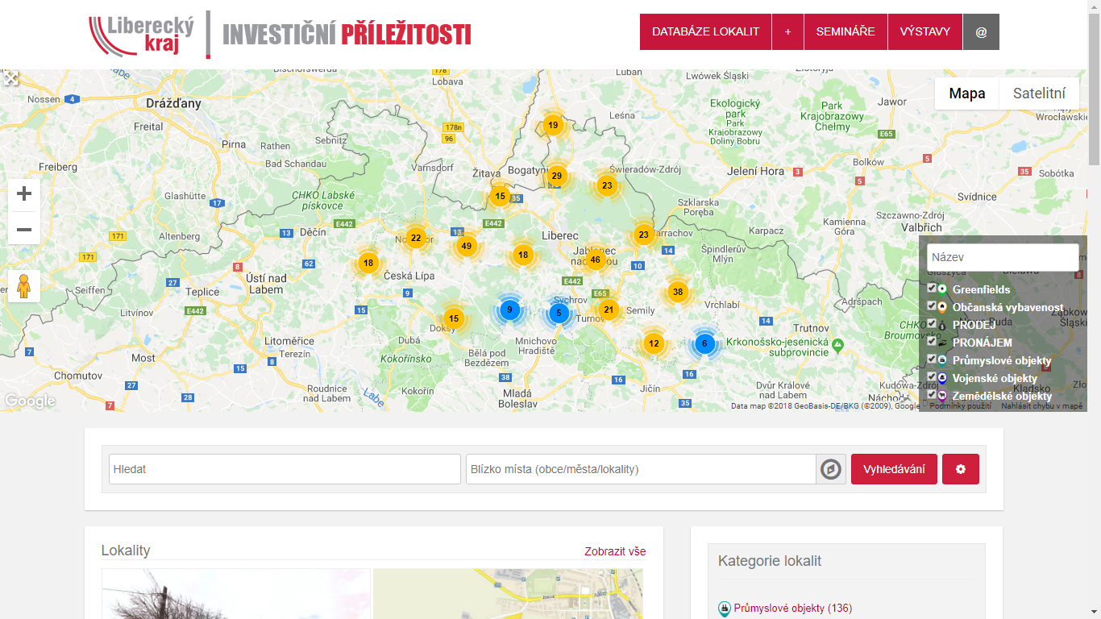This screenshot has height=619, width=1101.
Task: Click the @ contact menu item
Action: [x=981, y=31]
